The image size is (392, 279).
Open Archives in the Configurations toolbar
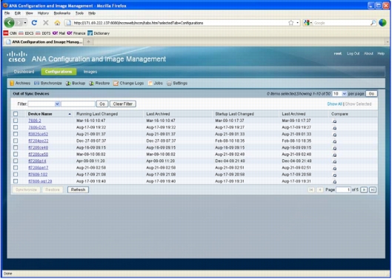tap(20, 83)
